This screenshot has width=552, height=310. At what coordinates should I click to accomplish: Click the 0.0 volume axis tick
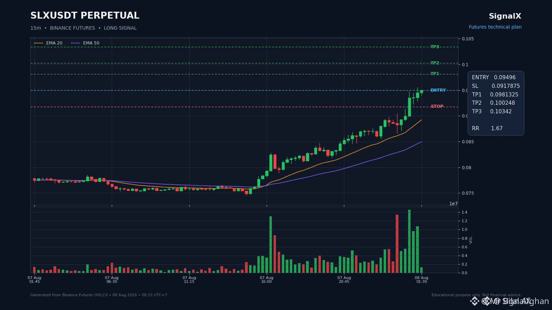pyautogui.click(x=464, y=273)
